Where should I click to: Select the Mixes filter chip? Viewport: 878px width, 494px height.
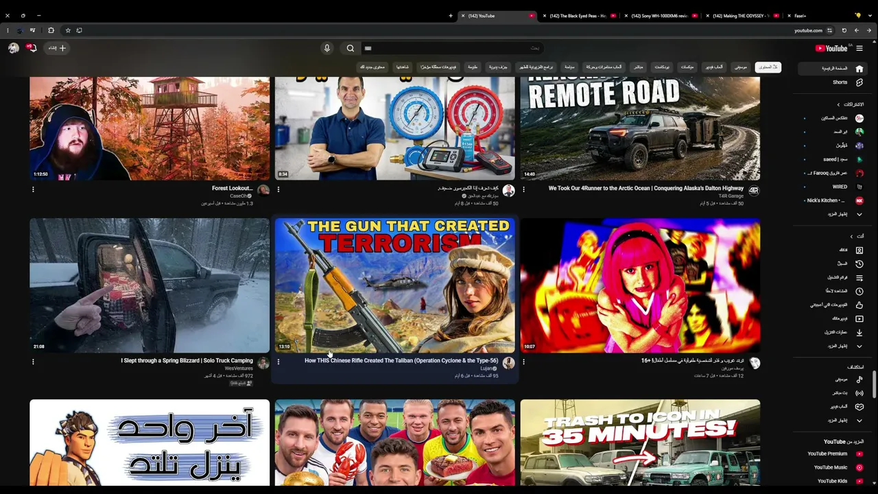tap(687, 67)
